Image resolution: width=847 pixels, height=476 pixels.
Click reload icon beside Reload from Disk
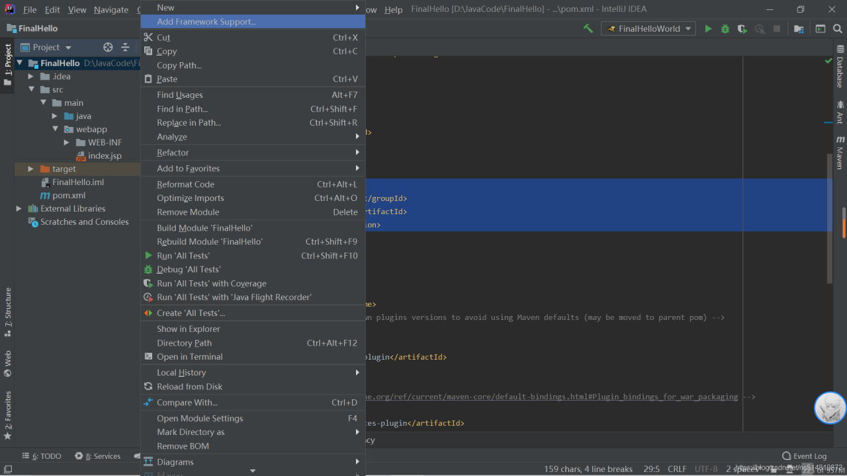149,386
